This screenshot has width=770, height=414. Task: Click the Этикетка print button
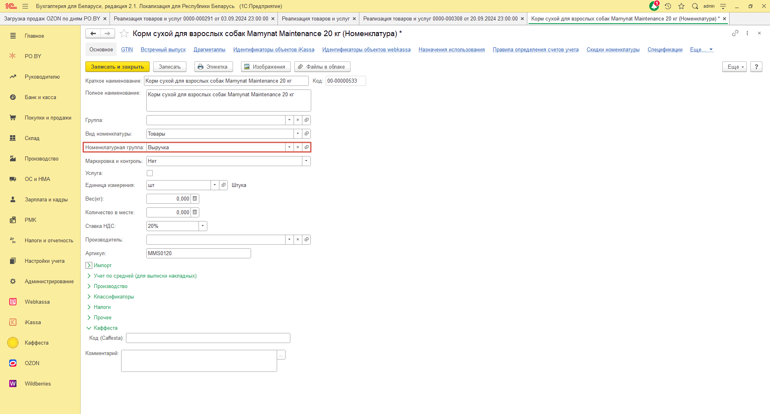pyautogui.click(x=213, y=67)
